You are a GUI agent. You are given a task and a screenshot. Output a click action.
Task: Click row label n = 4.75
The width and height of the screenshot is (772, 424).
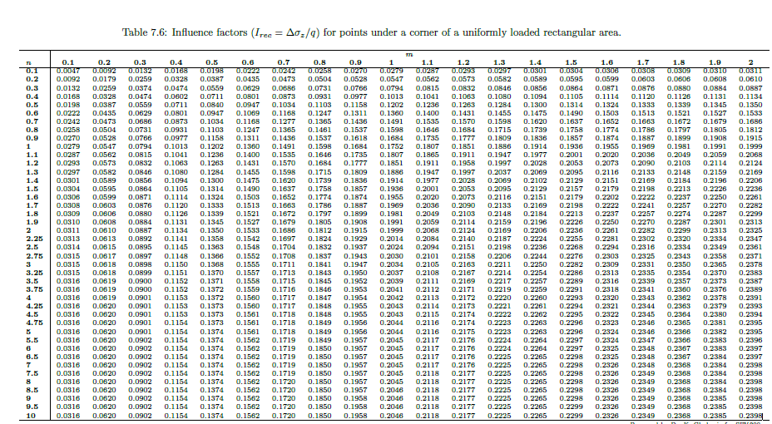(x=34, y=323)
